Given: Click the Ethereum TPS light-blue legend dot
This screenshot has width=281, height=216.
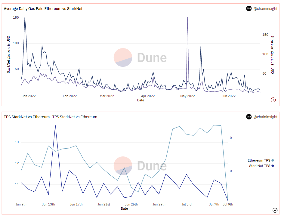Looking at the screenshot, I should [273, 160].
